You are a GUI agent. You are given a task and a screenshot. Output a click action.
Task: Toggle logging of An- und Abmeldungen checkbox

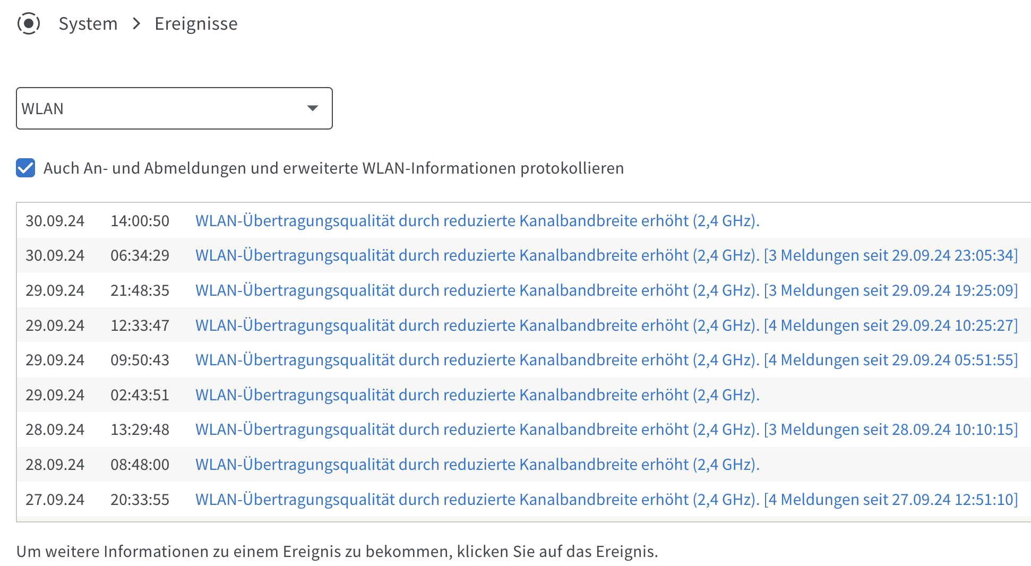click(x=25, y=168)
